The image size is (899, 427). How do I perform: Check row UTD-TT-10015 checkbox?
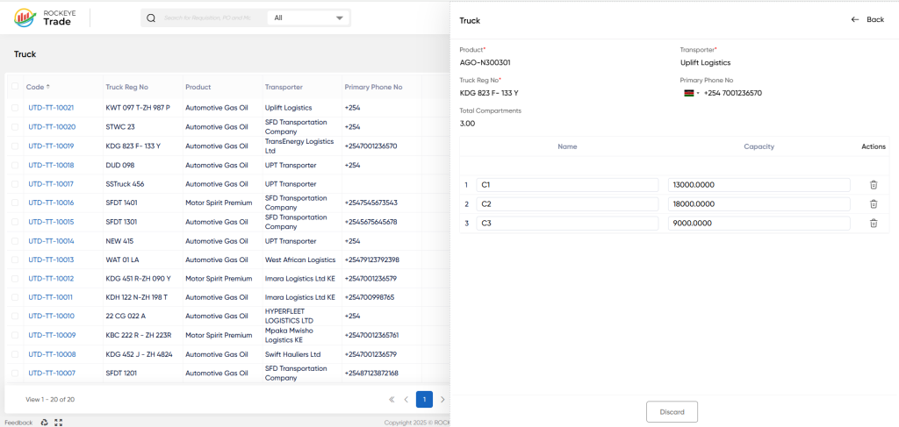coord(14,222)
